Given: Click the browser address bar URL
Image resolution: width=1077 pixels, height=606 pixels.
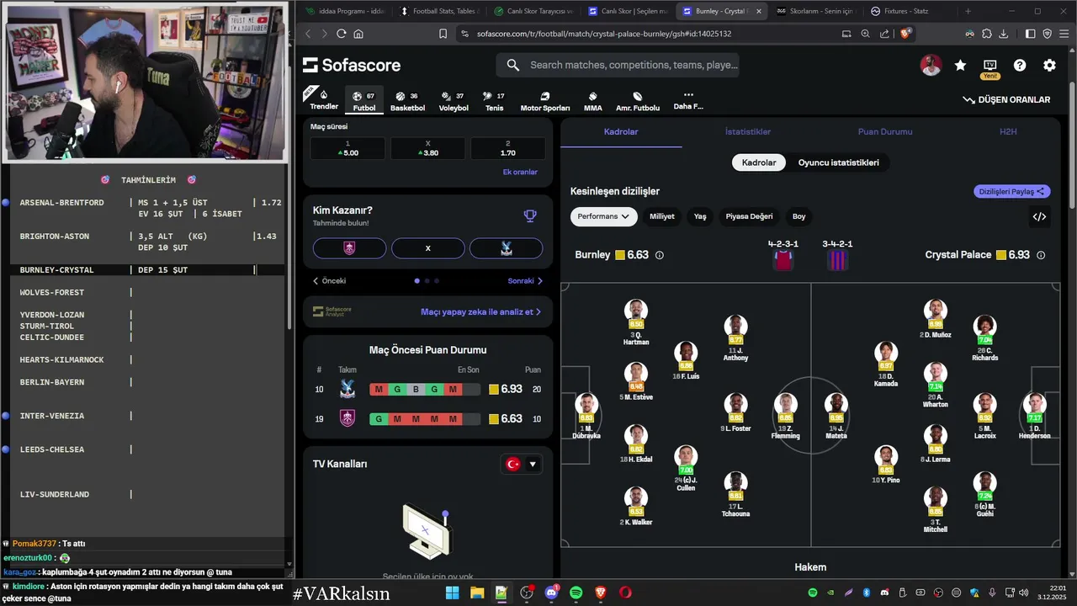Looking at the screenshot, I should tap(603, 34).
